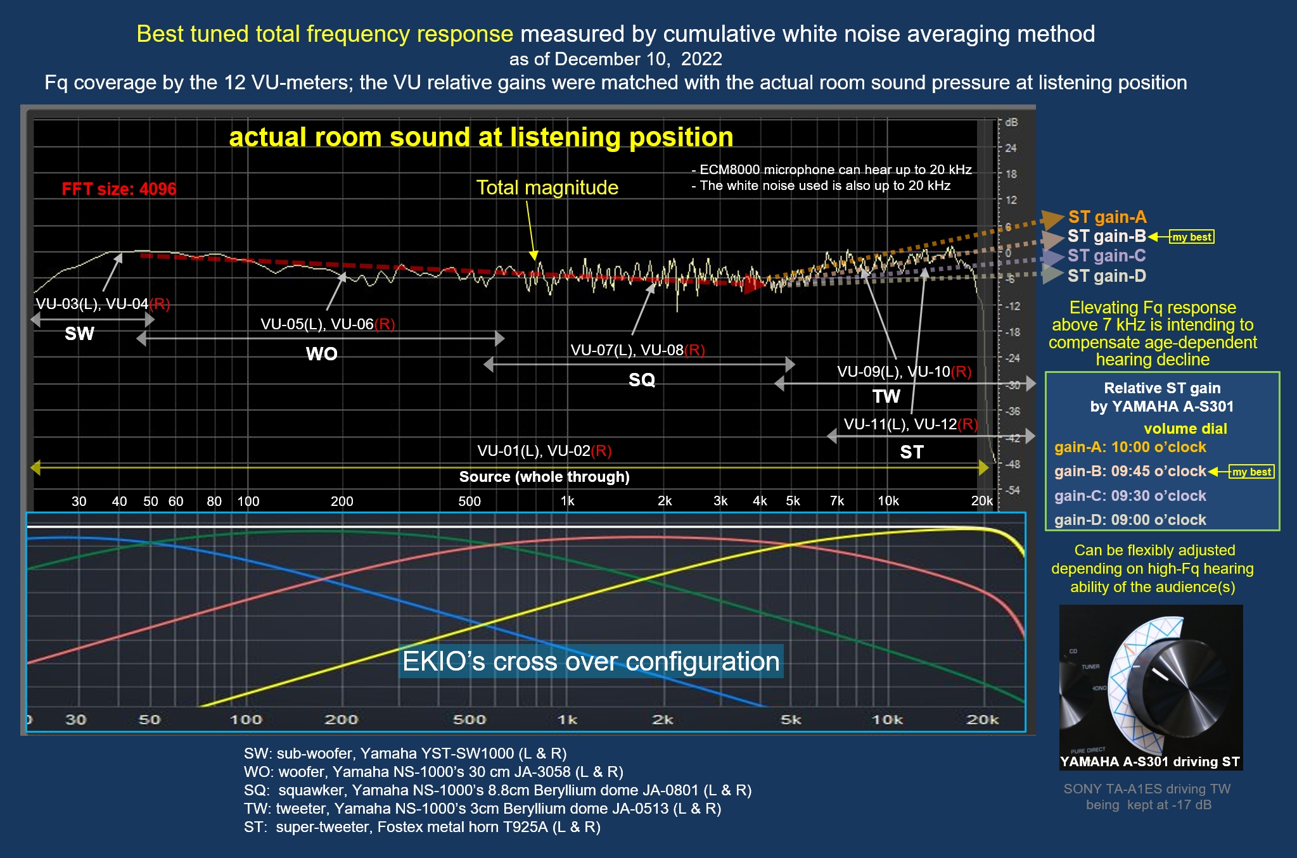The width and height of the screenshot is (1297, 858).
Task: Click "30" on the EKIO crossover frequency axis
Action: point(75,719)
